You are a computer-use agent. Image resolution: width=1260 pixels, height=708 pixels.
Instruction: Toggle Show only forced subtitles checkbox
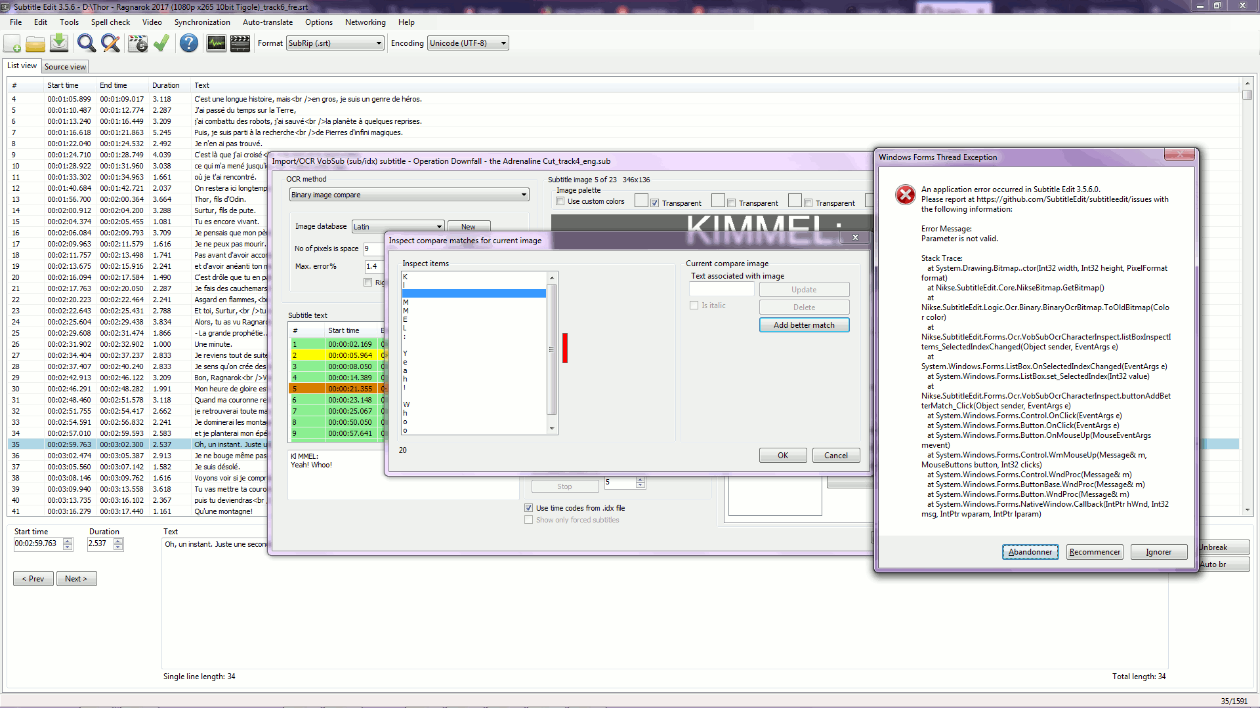pyautogui.click(x=528, y=520)
